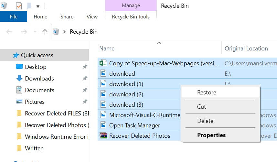Click the Quick access star icon

(16, 55)
